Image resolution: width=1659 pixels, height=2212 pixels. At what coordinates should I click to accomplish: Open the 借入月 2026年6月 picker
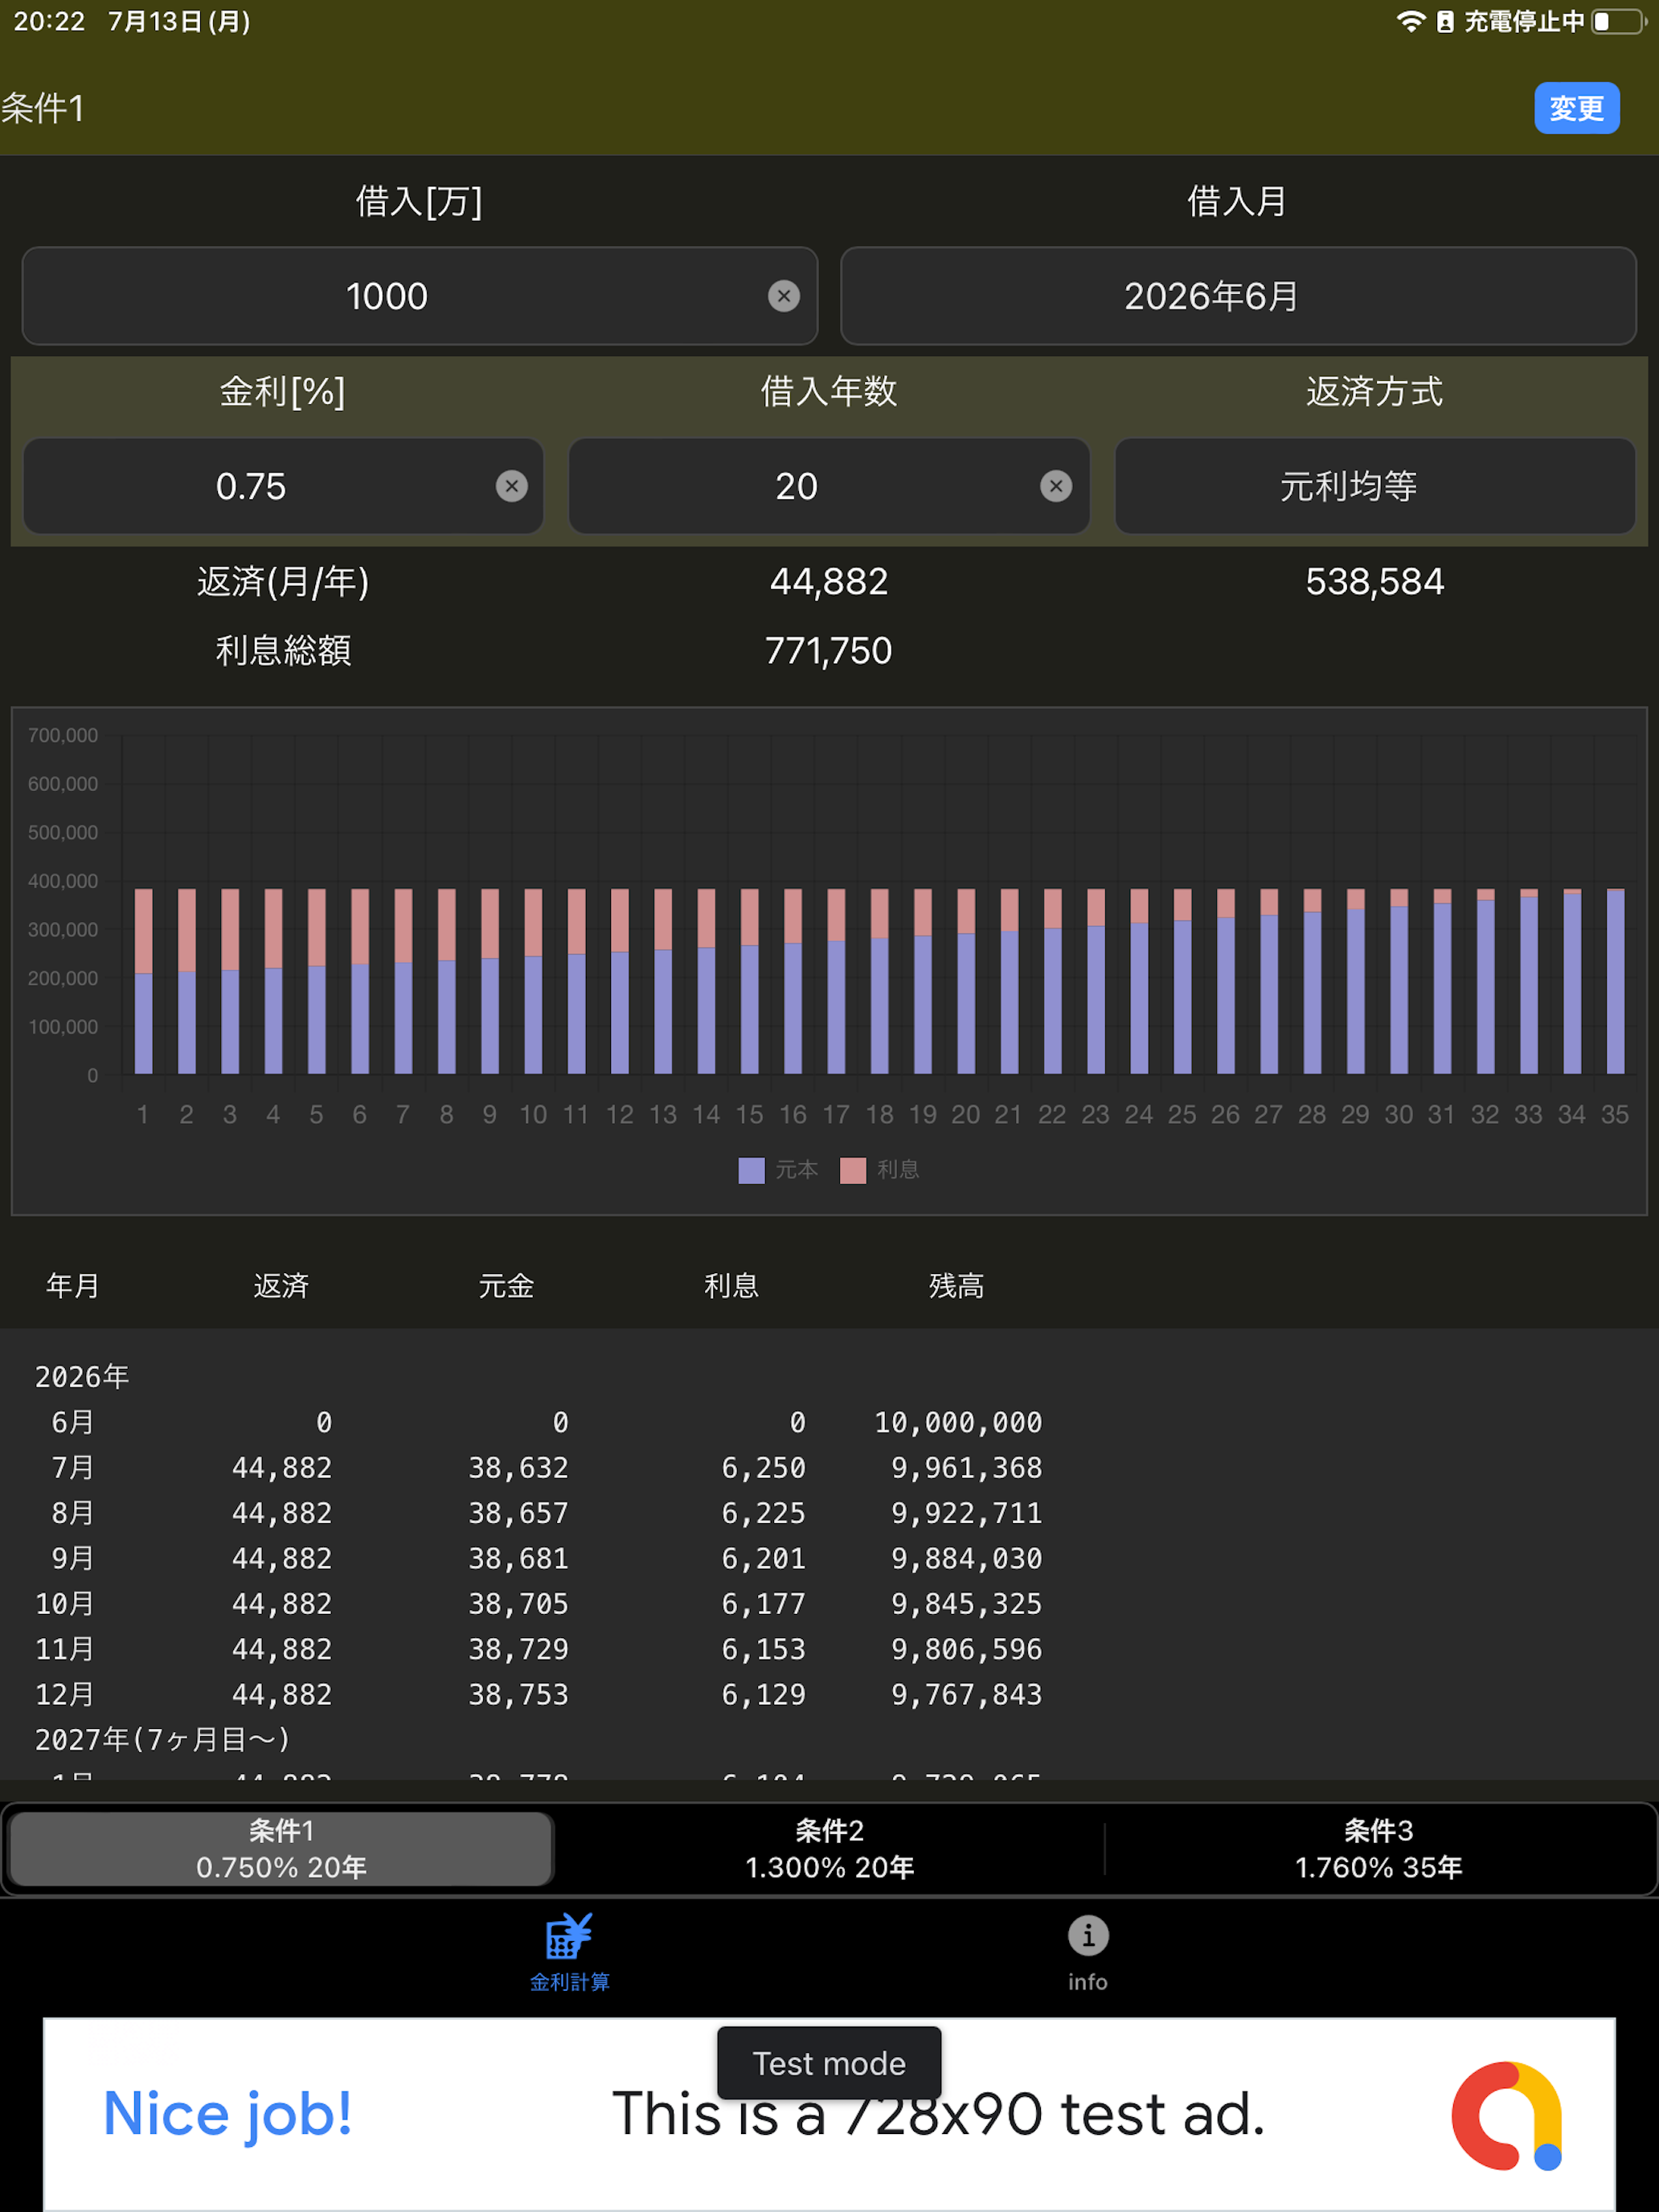(x=1238, y=296)
